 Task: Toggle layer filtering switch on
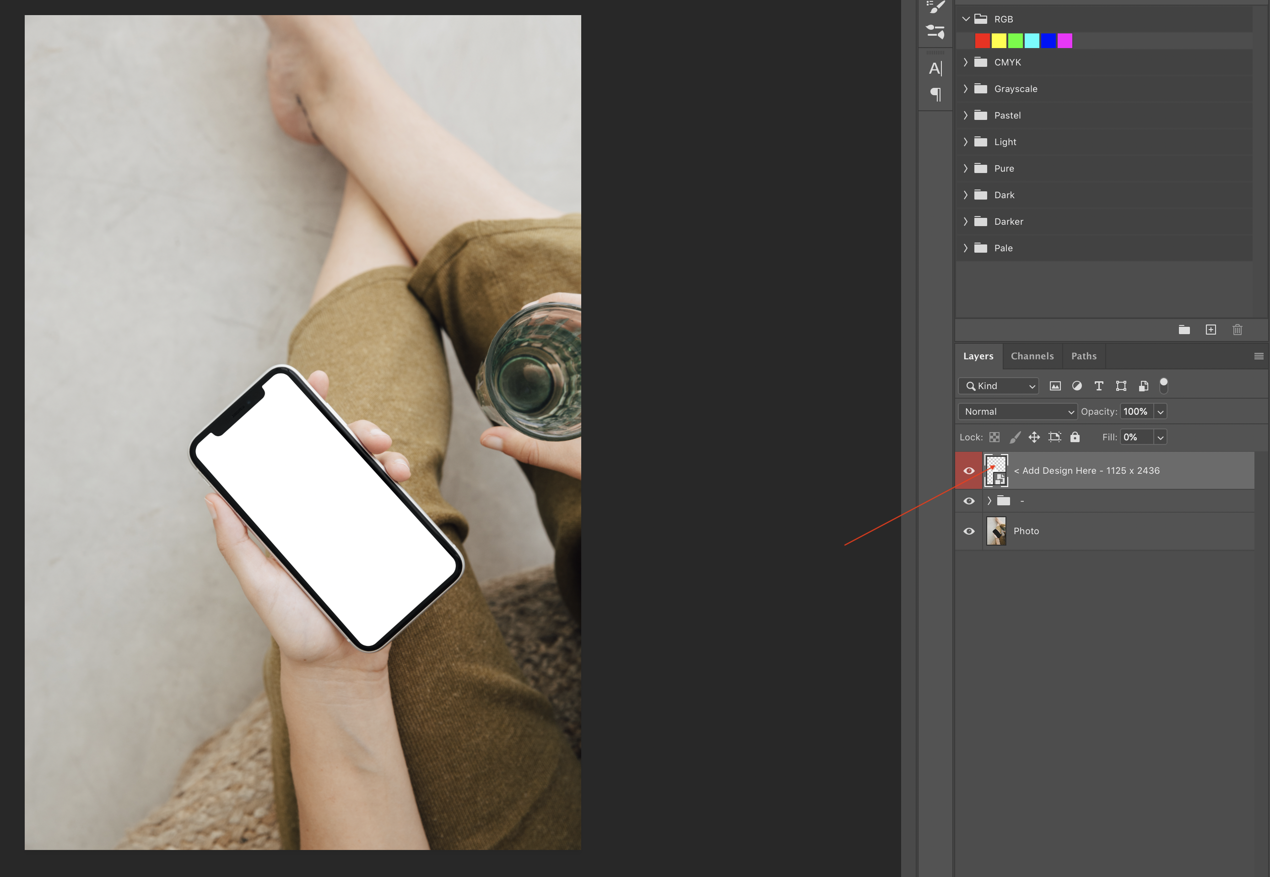(1163, 386)
